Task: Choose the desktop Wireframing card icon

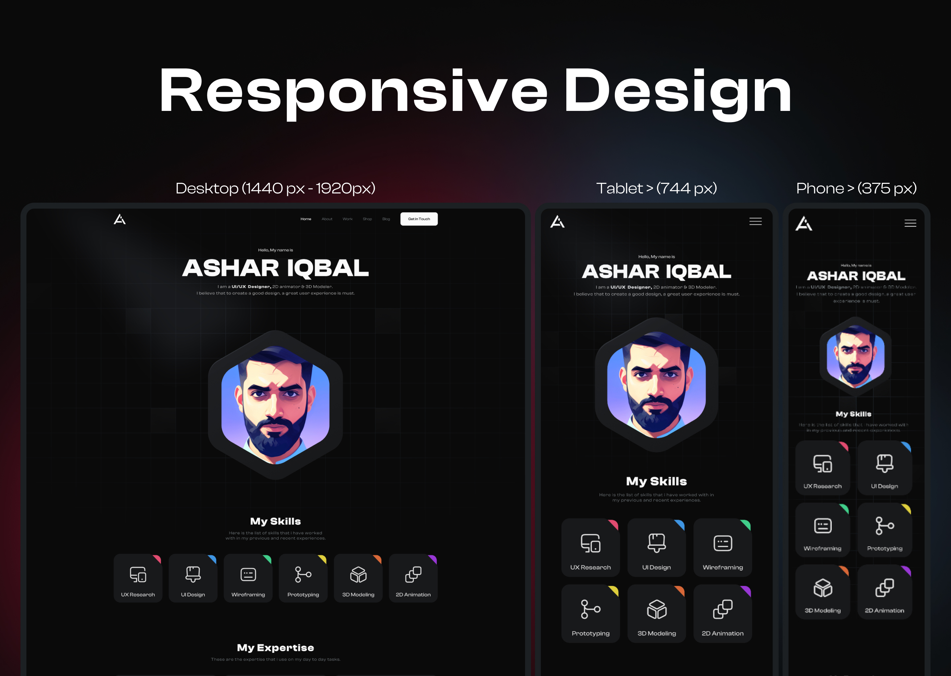Action: [248, 574]
